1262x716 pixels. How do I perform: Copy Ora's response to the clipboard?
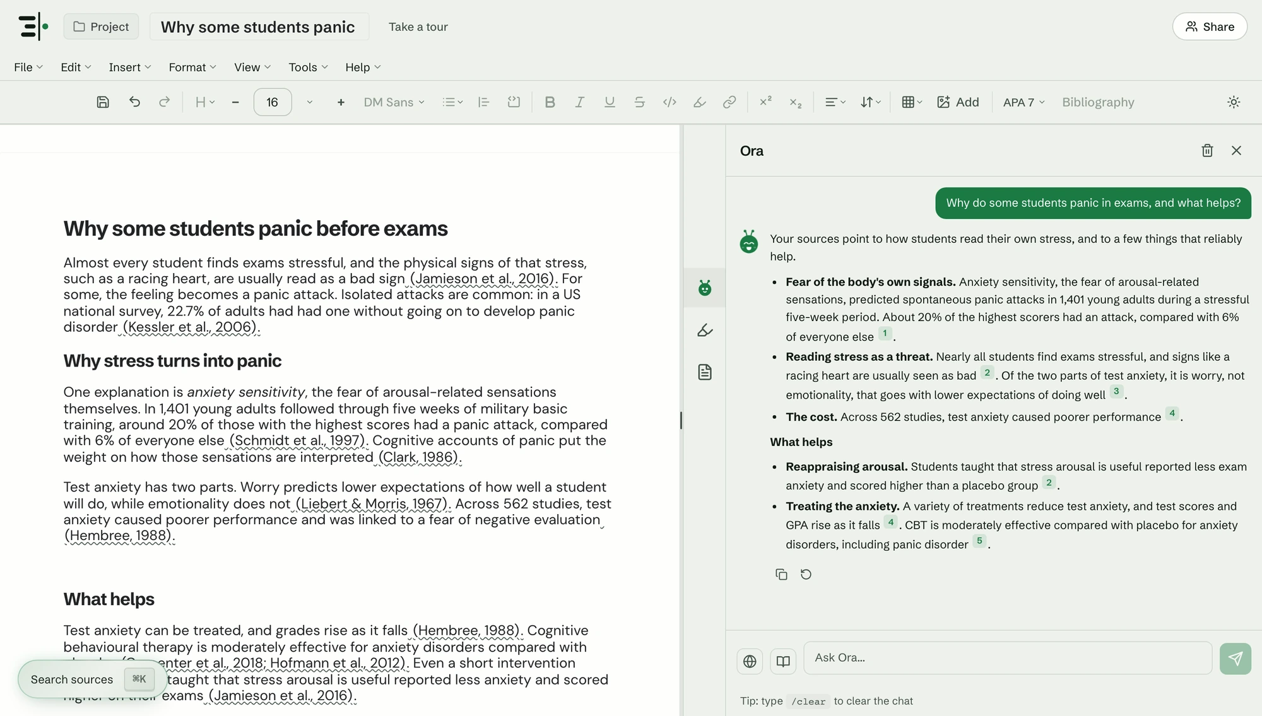tap(781, 574)
